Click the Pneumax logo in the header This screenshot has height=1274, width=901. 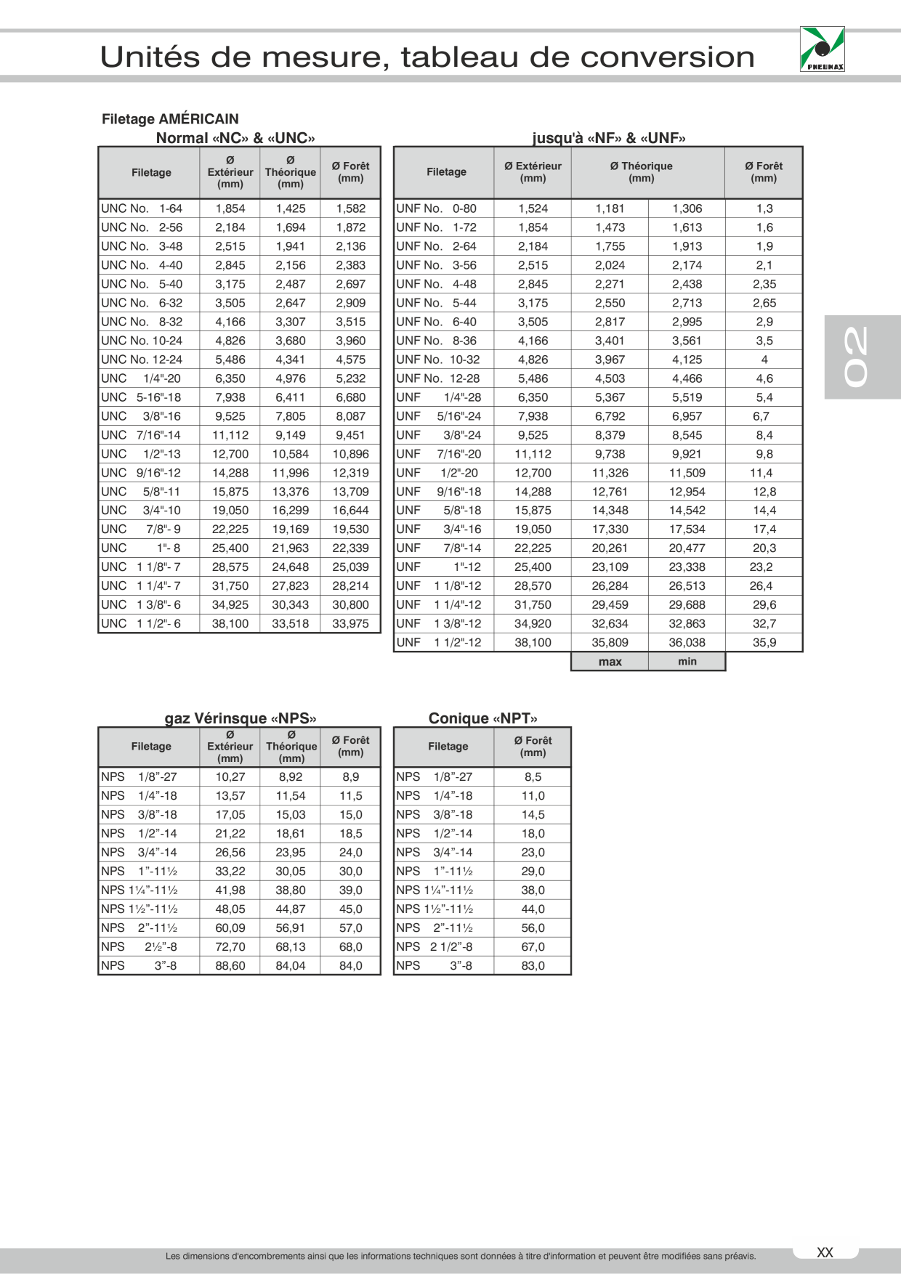point(823,49)
